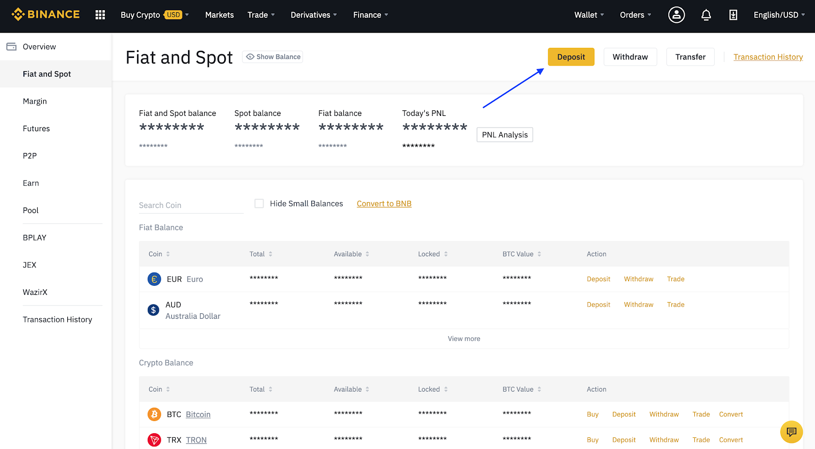Focus the Search Coin field
Image resolution: width=815 pixels, height=449 pixels.
[x=191, y=205]
